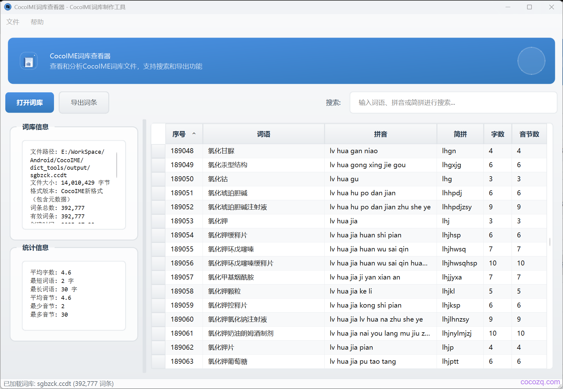
Task: Click the sort arrow in 序号 column header
Action: (x=194, y=134)
